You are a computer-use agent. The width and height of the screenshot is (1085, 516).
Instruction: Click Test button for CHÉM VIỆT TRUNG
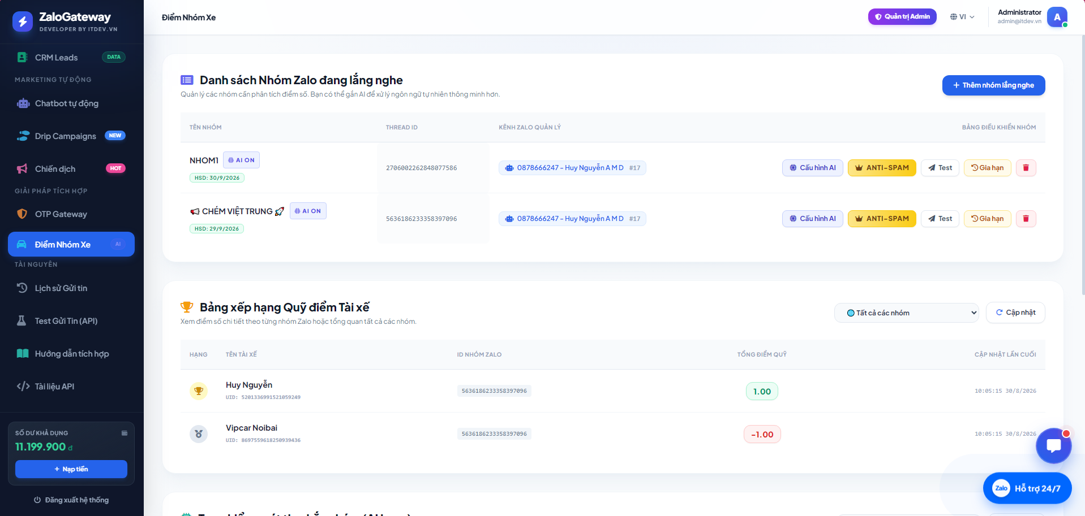(x=940, y=219)
